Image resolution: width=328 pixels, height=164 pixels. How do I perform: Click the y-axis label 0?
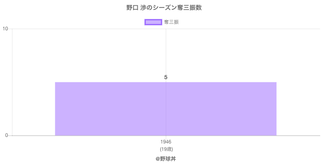[7, 136]
